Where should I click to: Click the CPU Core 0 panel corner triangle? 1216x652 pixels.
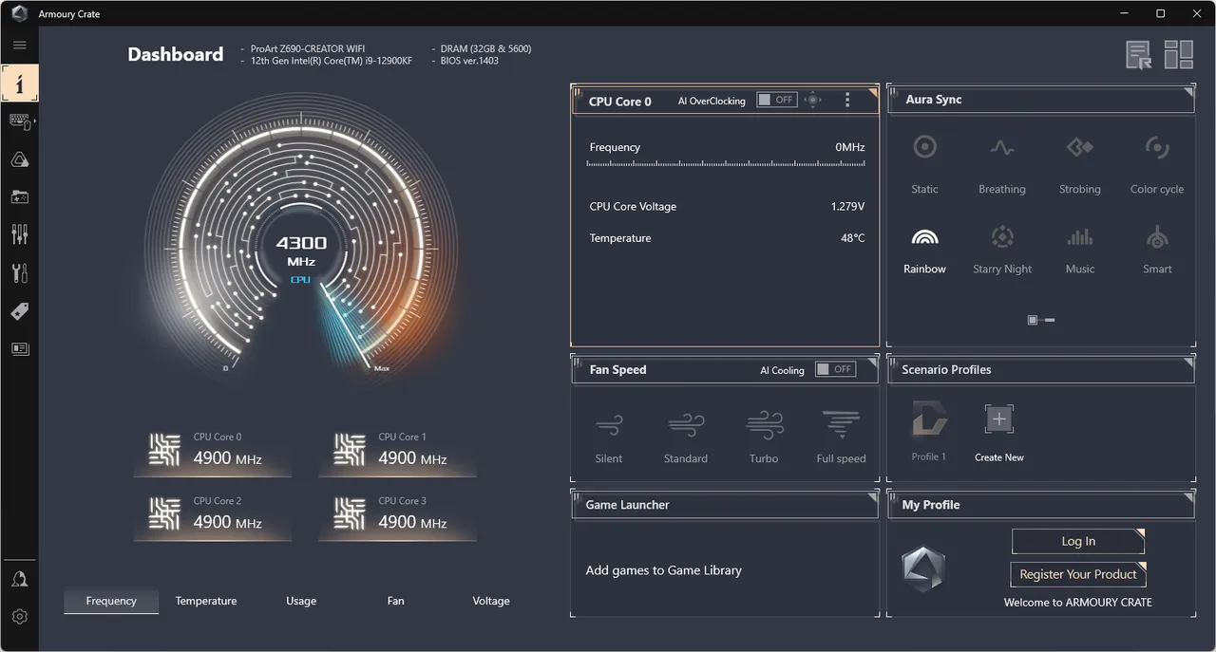(873, 93)
